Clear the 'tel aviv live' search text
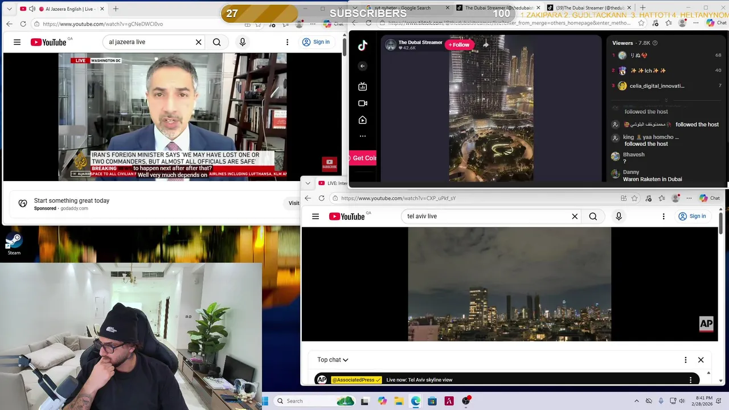 (x=575, y=216)
